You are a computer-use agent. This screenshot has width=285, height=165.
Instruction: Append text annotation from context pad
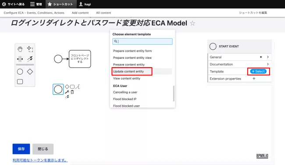point(78,86)
